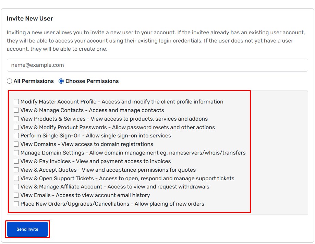Click the Manage Domain Settings label text

52,152
